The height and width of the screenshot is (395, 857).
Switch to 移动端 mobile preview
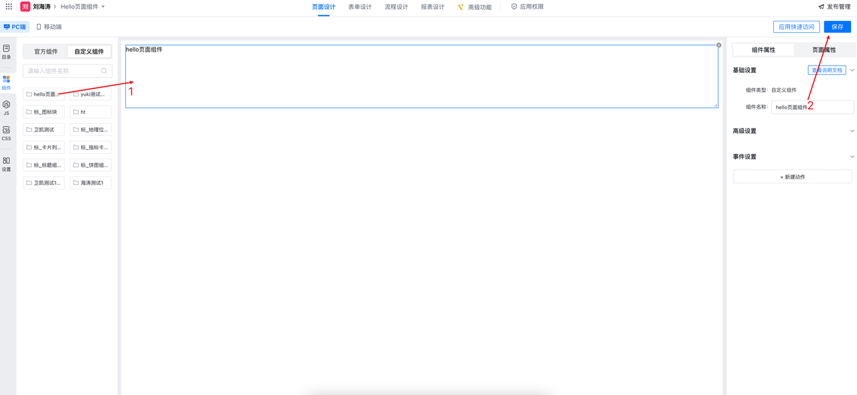click(x=49, y=27)
